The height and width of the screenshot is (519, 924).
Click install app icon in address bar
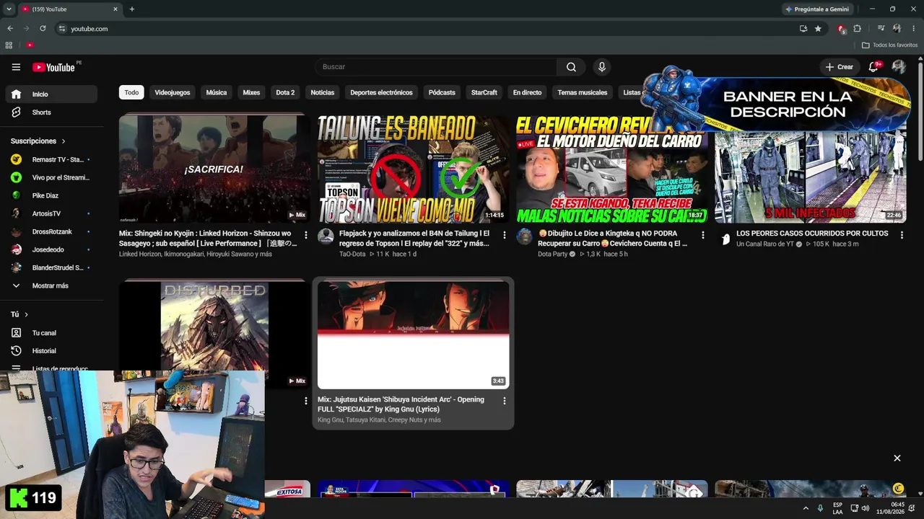click(x=803, y=29)
